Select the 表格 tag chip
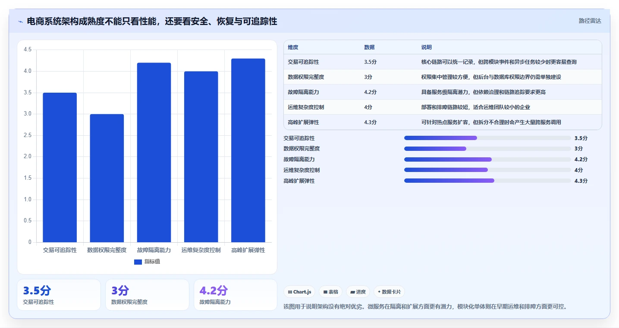Screen dimensions: 619x328 tap(330, 292)
